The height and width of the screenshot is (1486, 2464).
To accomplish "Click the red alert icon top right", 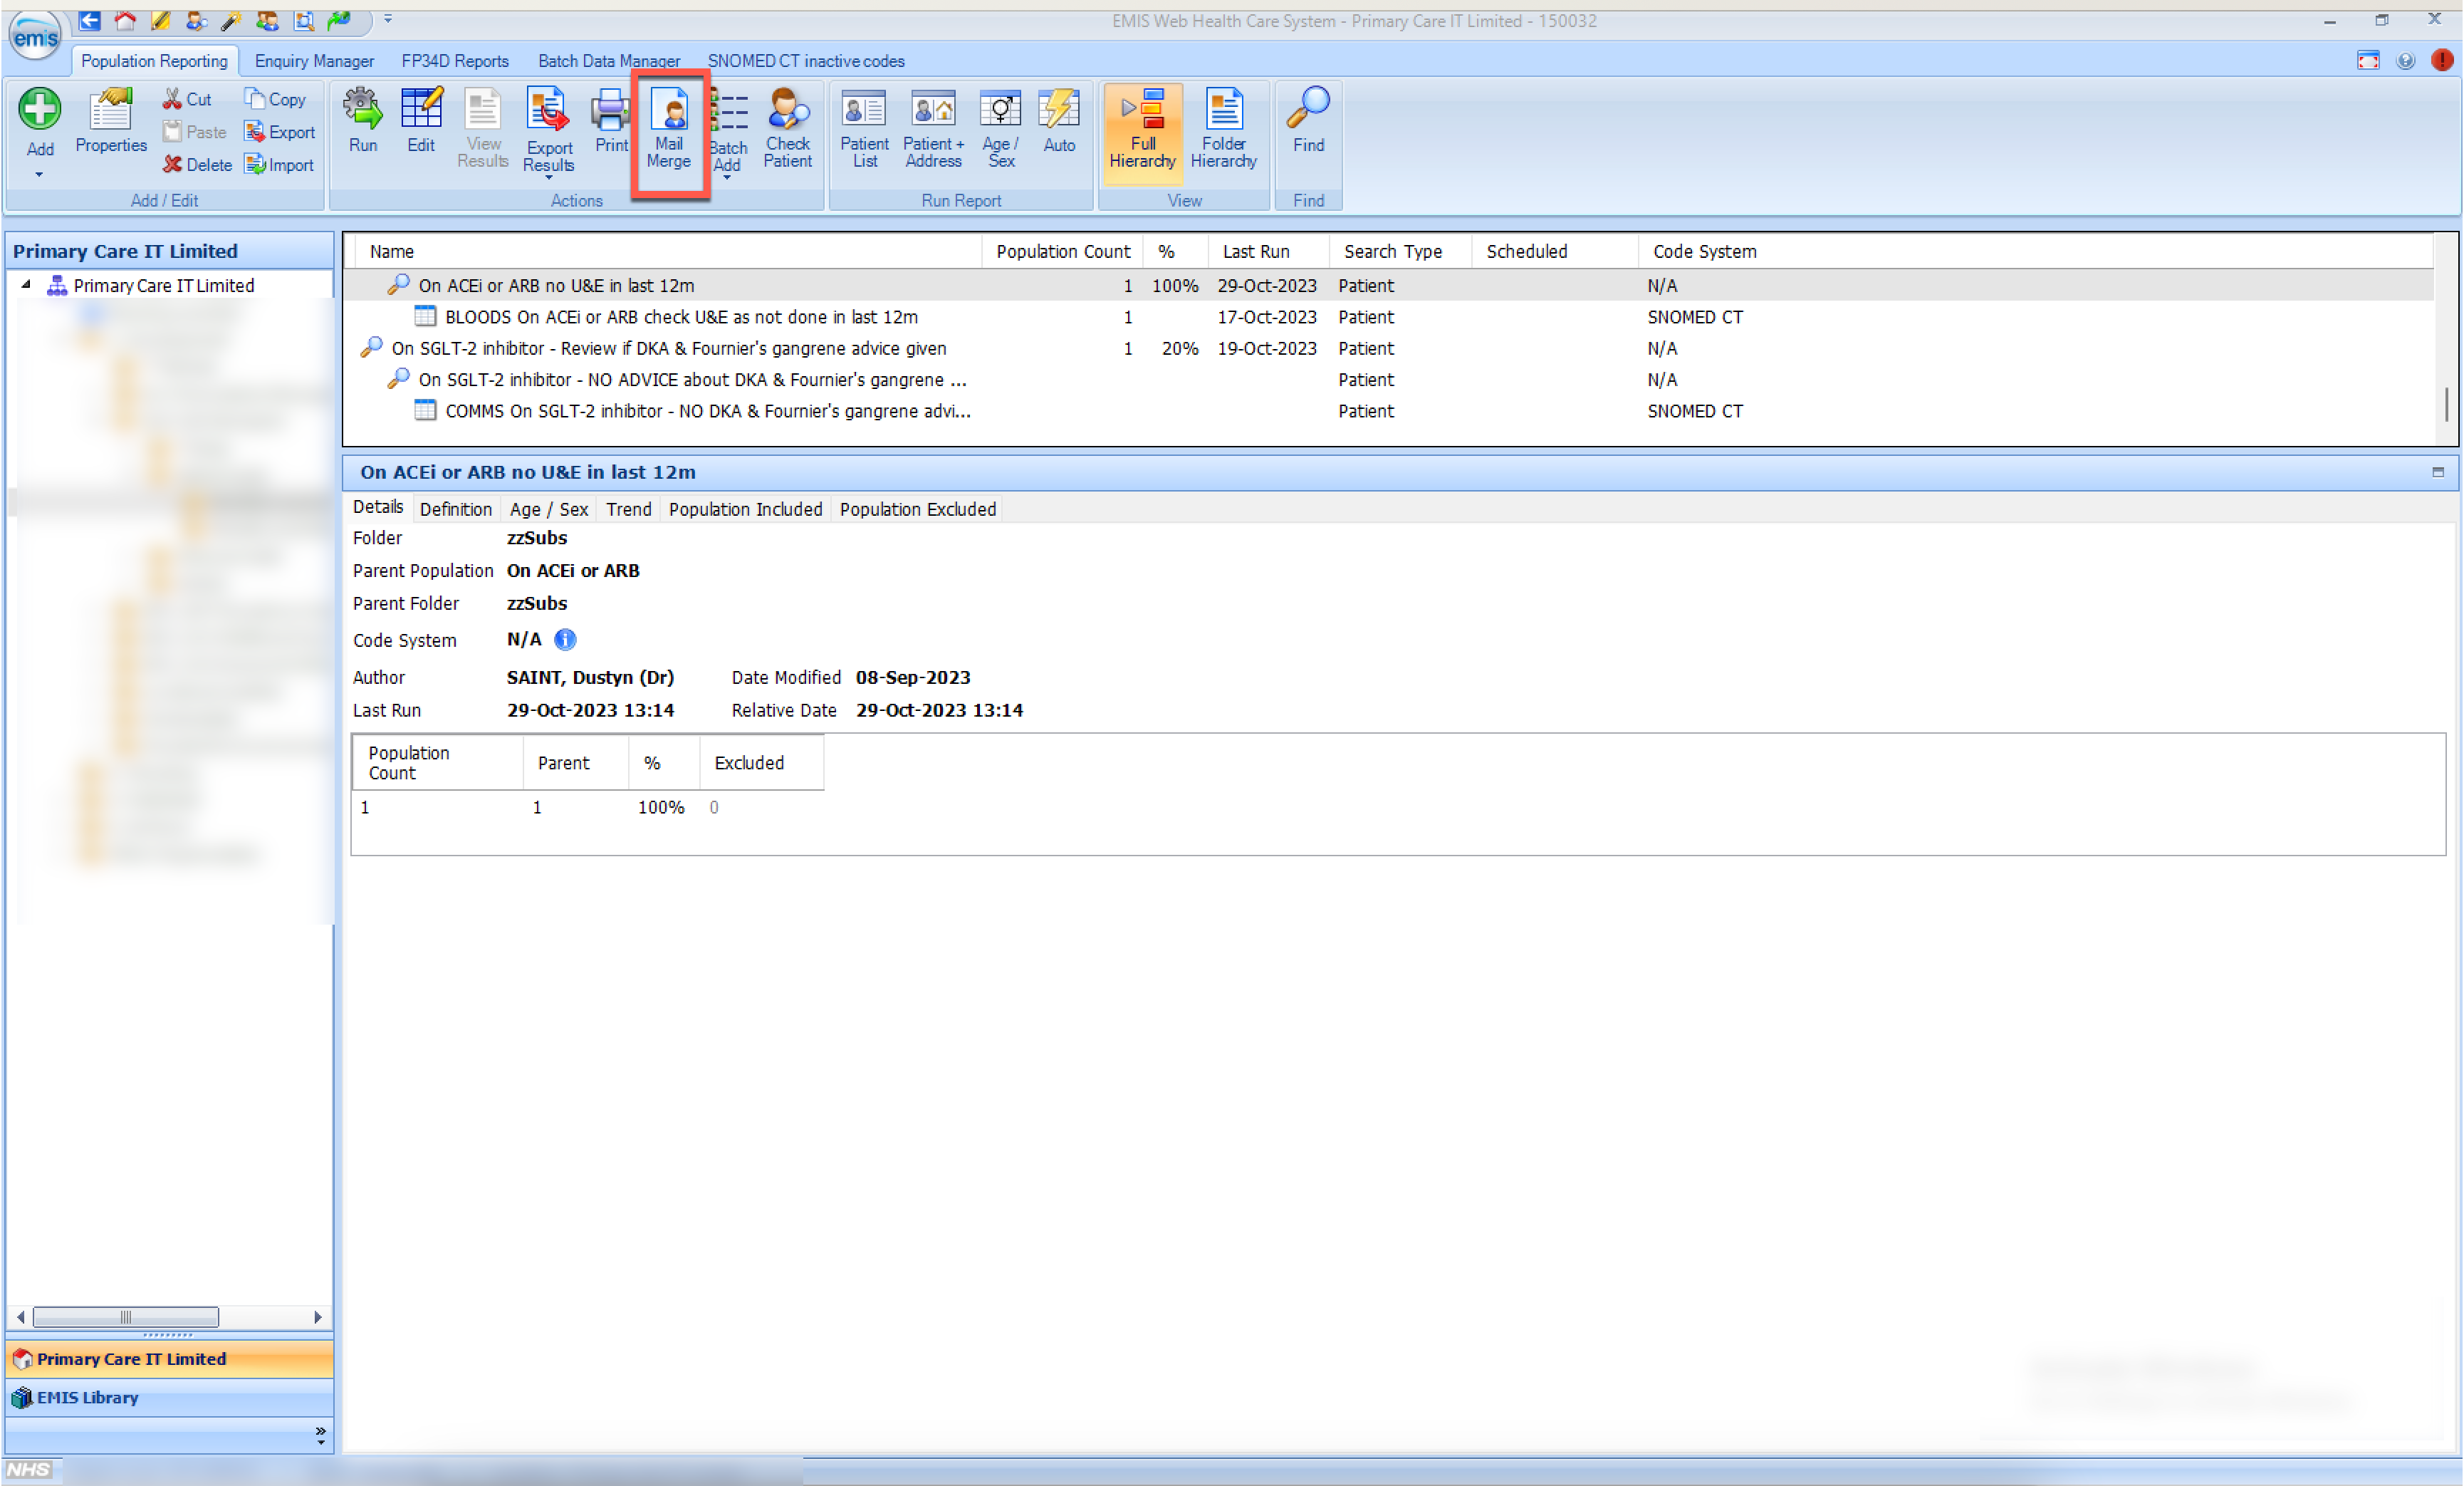I will pyautogui.click(x=2442, y=60).
